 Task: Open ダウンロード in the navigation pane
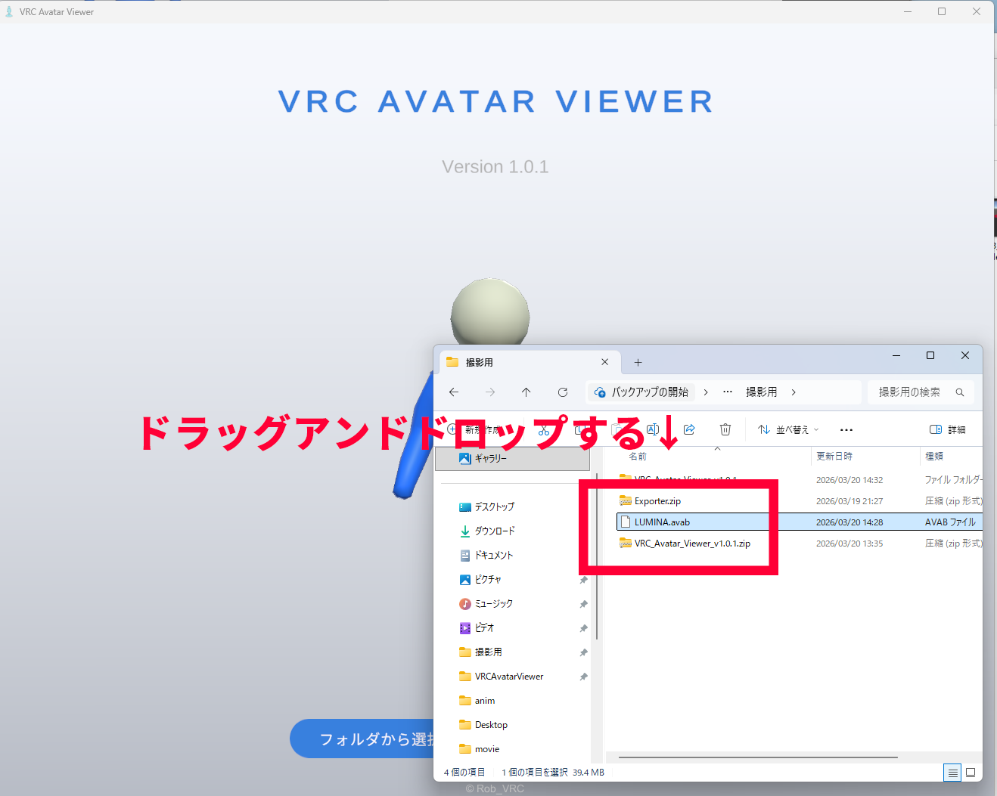tap(494, 531)
